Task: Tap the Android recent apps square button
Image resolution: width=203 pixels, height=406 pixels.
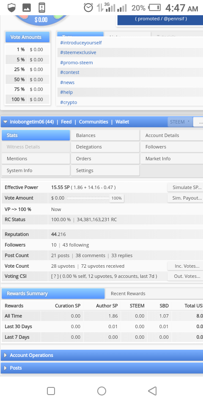Action: coord(51,391)
